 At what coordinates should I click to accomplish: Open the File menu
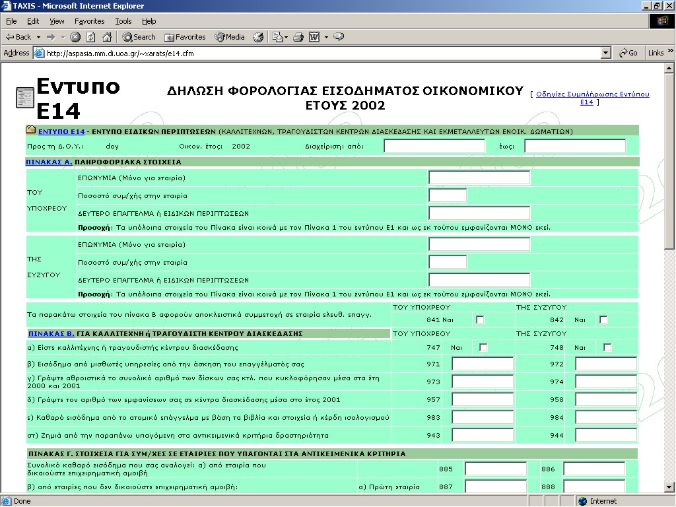pos(11,21)
